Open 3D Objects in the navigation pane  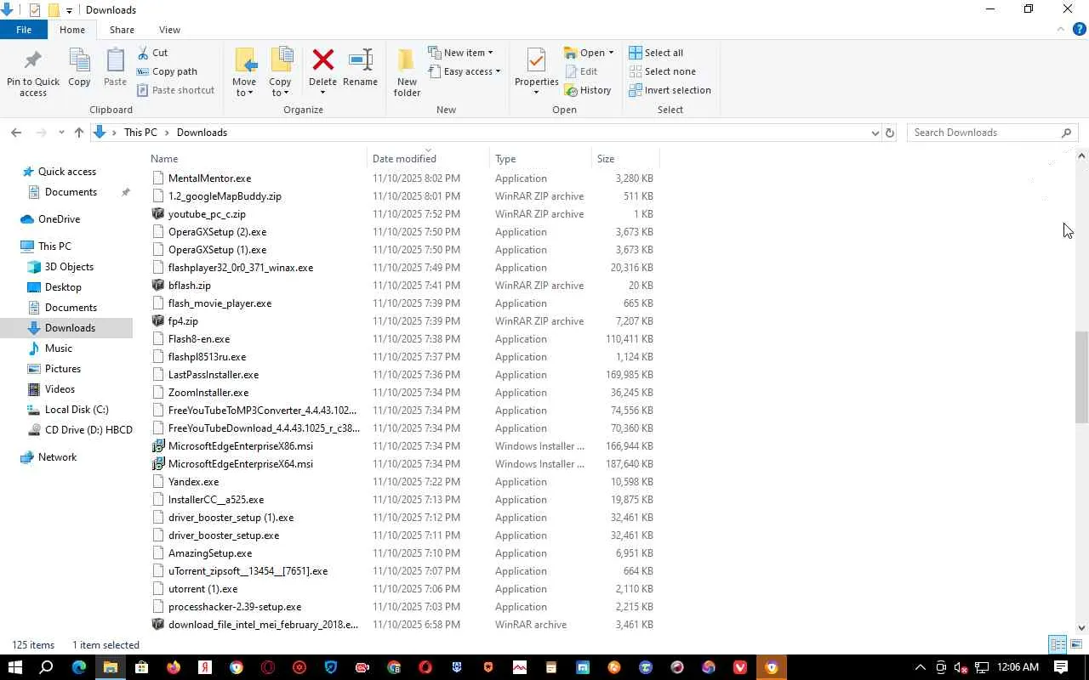pos(69,267)
